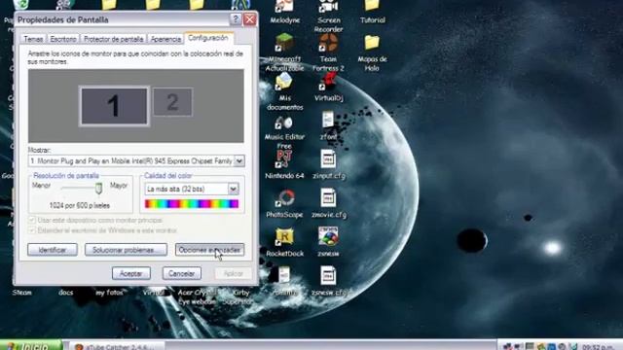This screenshot has height=350, width=623.
Task: Confirm with the Aceptar button
Action: click(131, 273)
